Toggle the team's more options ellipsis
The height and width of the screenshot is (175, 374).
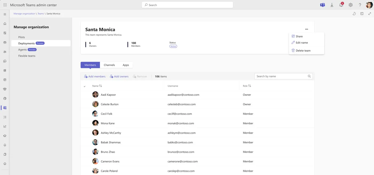[x=306, y=29]
